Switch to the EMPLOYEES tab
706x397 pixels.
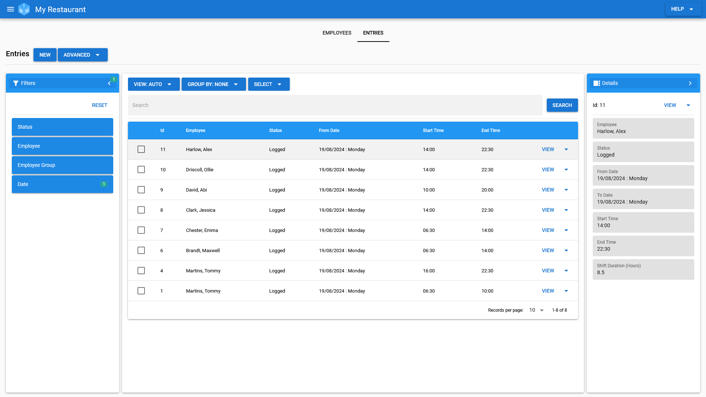coord(337,32)
